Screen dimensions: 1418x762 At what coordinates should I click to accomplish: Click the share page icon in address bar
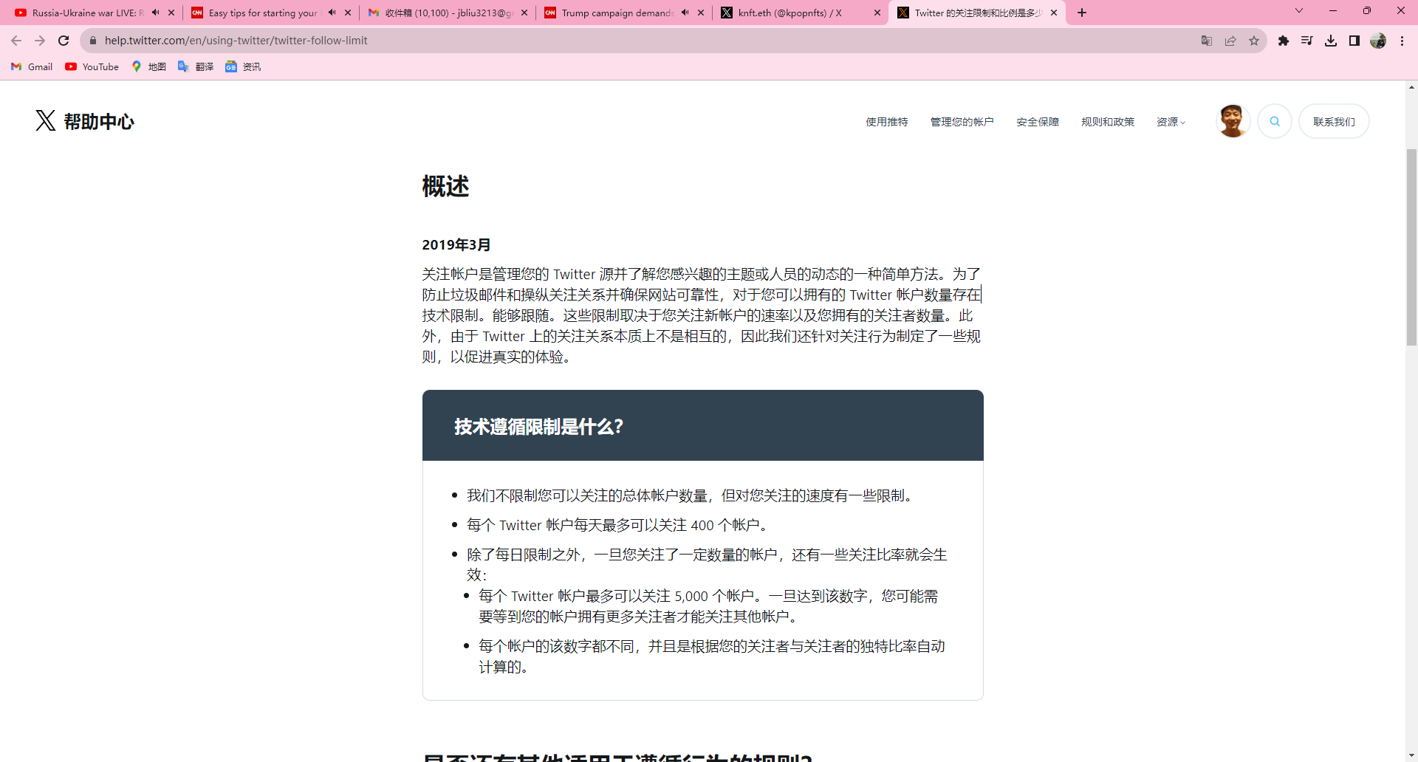pyautogui.click(x=1230, y=41)
